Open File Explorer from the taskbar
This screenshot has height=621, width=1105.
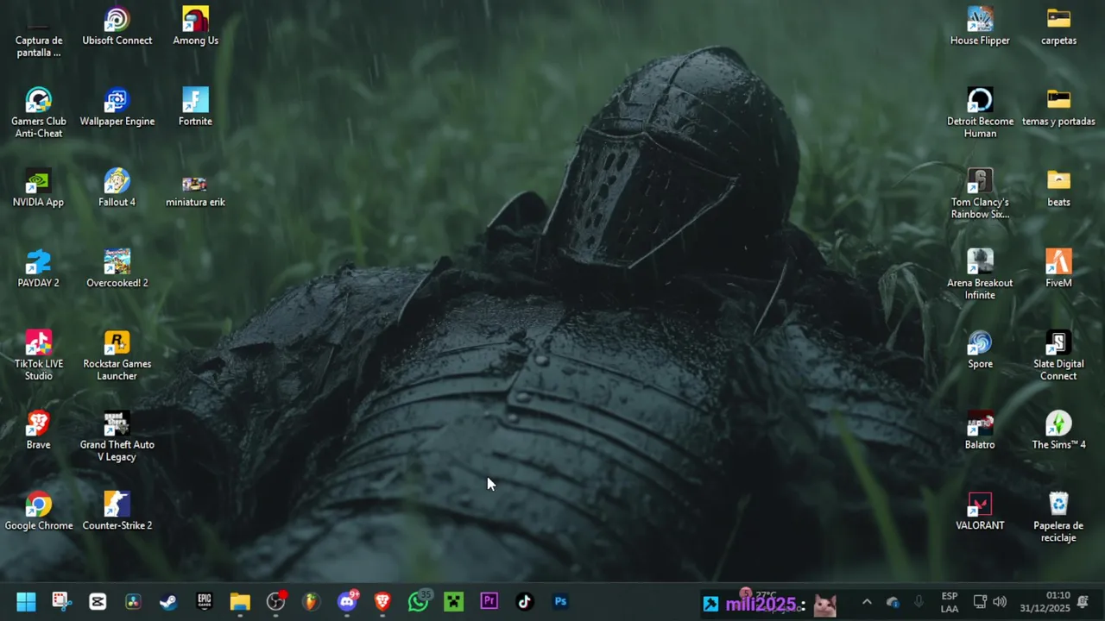(x=240, y=602)
